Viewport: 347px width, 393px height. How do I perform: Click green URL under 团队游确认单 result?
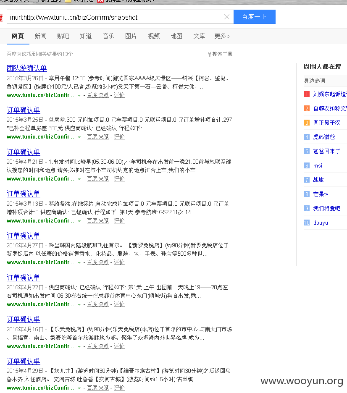tap(40, 95)
